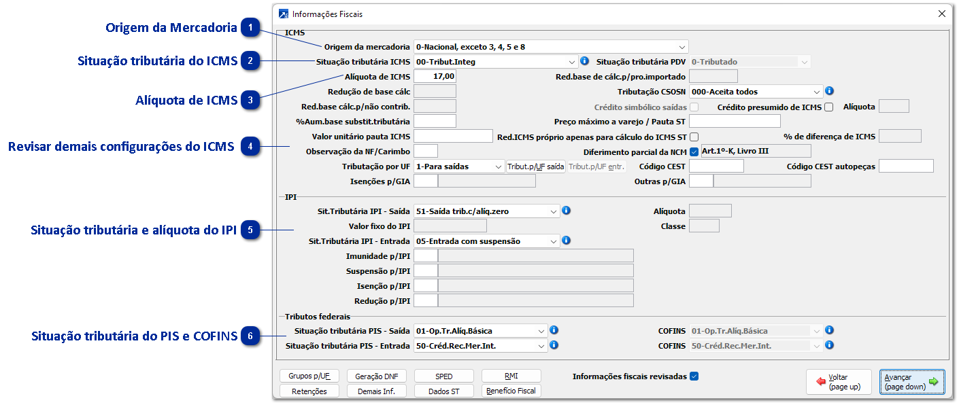Image resolution: width=959 pixels, height=405 pixels.
Task: Click info icon beside Tributação CSOSN
Action: tap(829, 91)
